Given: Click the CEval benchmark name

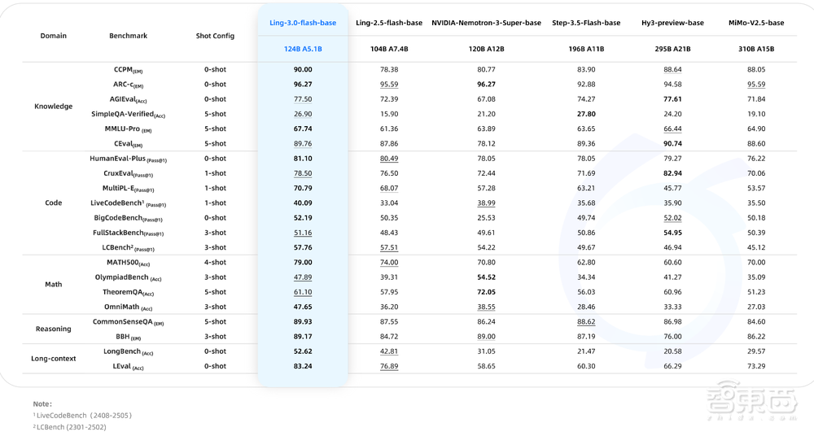Looking at the screenshot, I should pyautogui.click(x=129, y=144).
